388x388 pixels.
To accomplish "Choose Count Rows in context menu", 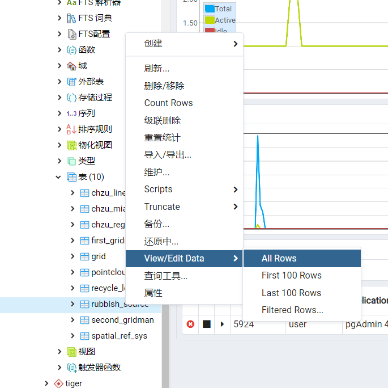I will pos(184,103).
